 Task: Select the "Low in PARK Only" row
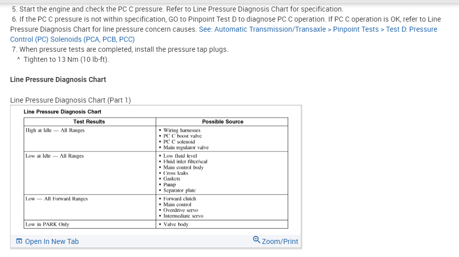(x=47, y=224)
